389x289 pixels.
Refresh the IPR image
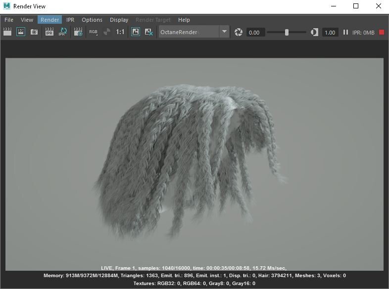pyautogui.click(x=63, y=32)
